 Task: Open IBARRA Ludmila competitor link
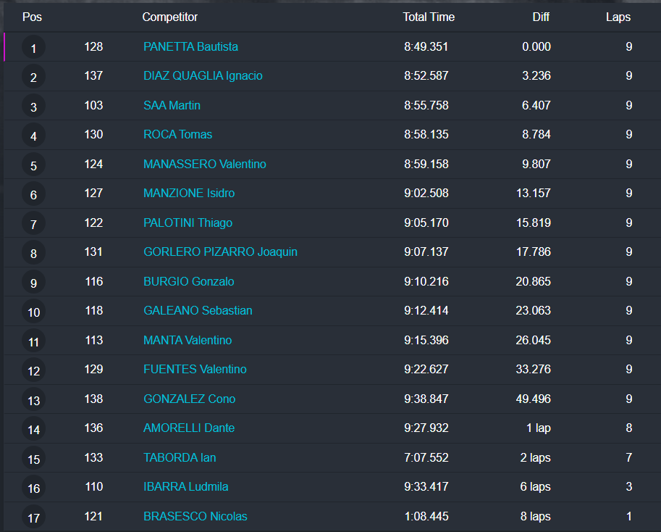pos(185,487)
